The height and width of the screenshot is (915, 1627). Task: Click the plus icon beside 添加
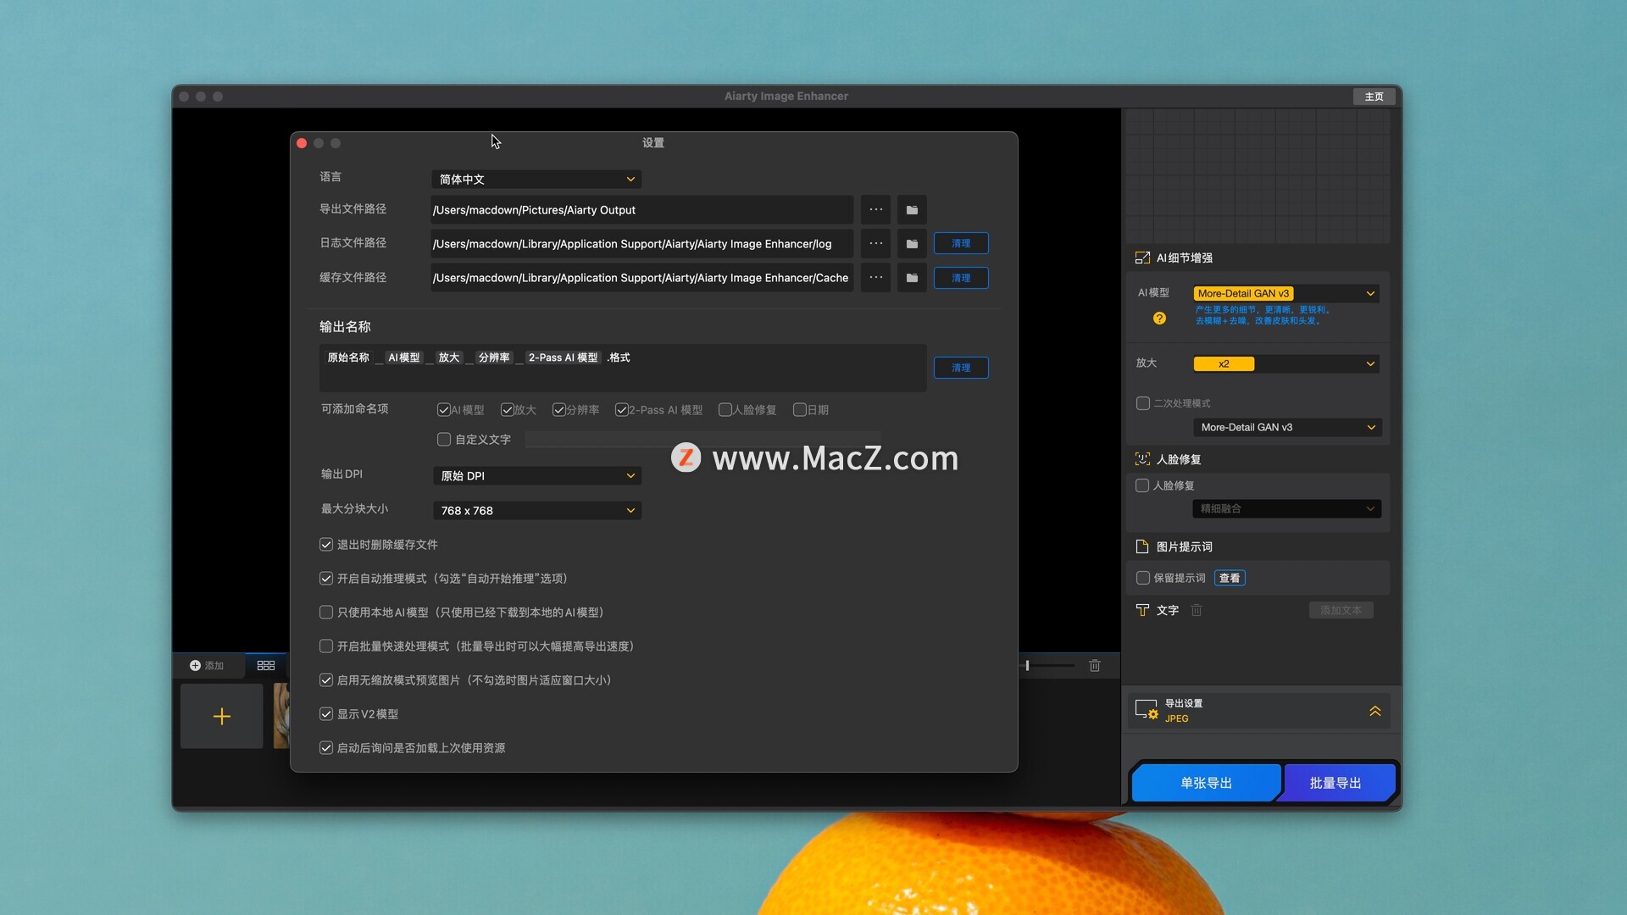pos(195,666)
